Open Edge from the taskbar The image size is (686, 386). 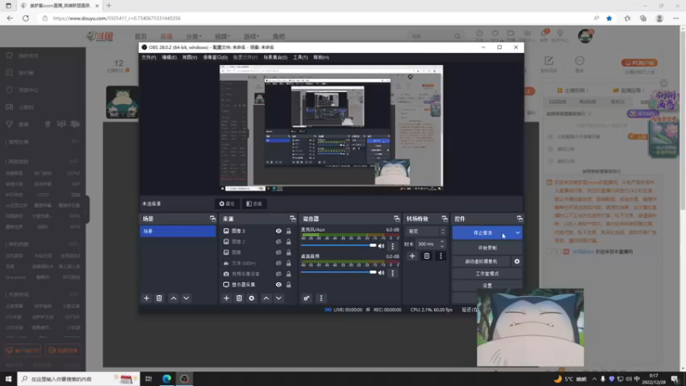pyautogui.click(x=166, y=378)
